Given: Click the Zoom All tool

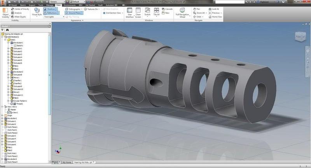Looking at the screenshot, I should point(200,13).
